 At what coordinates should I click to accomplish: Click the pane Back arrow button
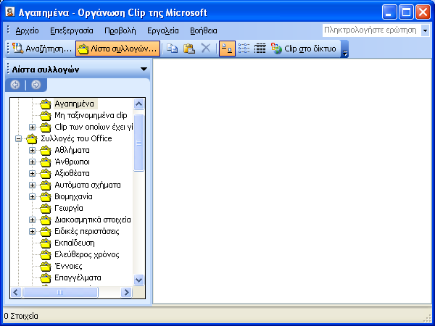click(x=15, y=85)
